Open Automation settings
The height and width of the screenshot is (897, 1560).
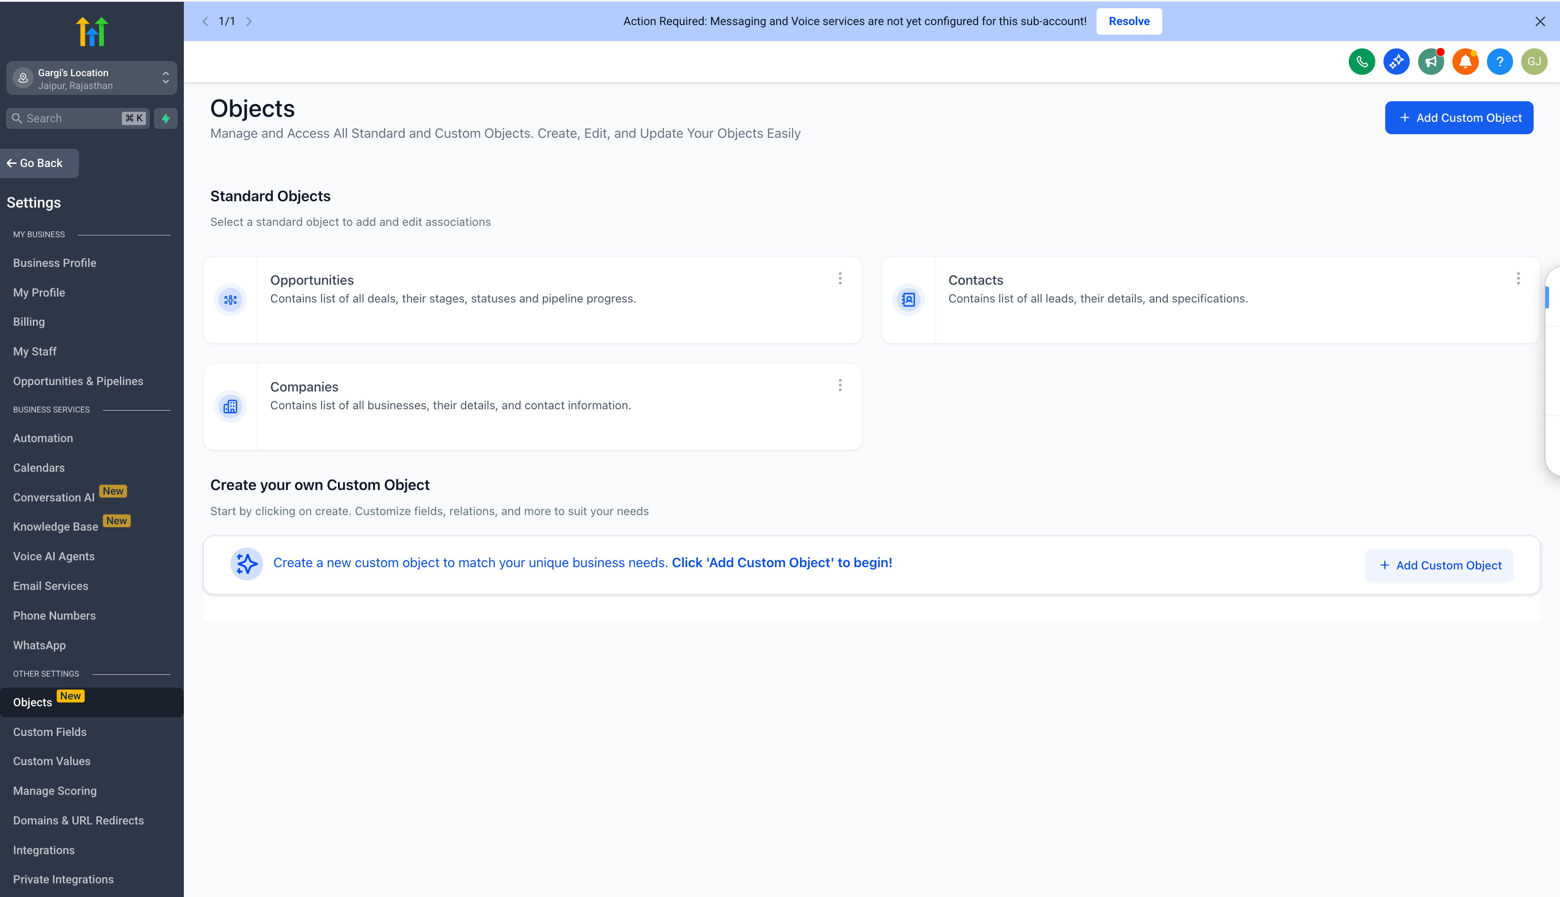(x=42, y=438)
